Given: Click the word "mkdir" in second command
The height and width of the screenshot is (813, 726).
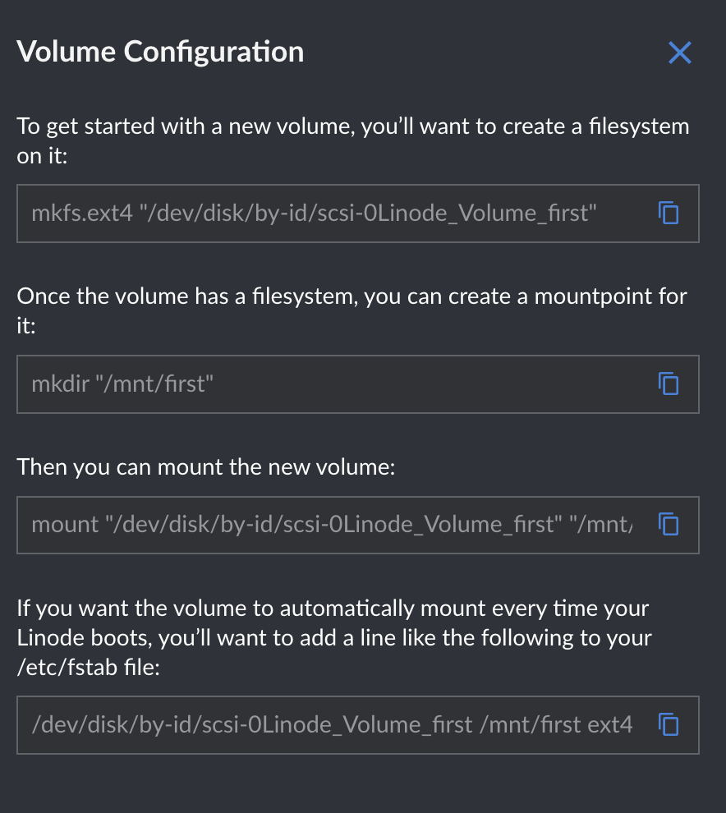Looking at the screenshot, I should coord(60,384).
